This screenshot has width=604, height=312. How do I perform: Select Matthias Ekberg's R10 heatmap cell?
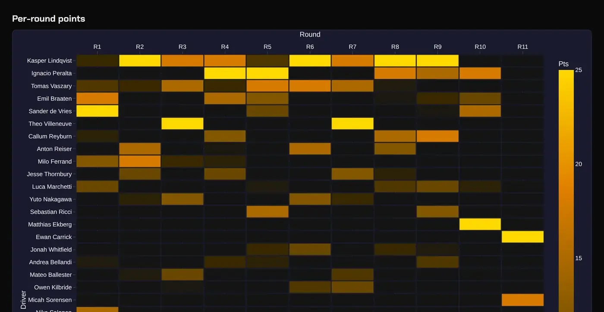(480, 225)
